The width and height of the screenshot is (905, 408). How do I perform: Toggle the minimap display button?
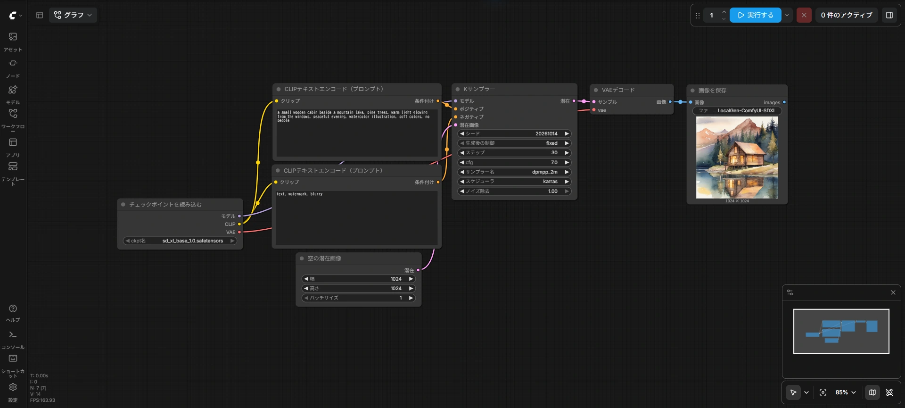pos(872,392)
